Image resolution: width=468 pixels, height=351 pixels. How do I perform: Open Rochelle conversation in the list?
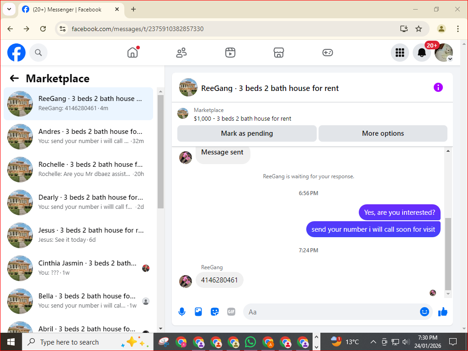click(x=79, y=169)
